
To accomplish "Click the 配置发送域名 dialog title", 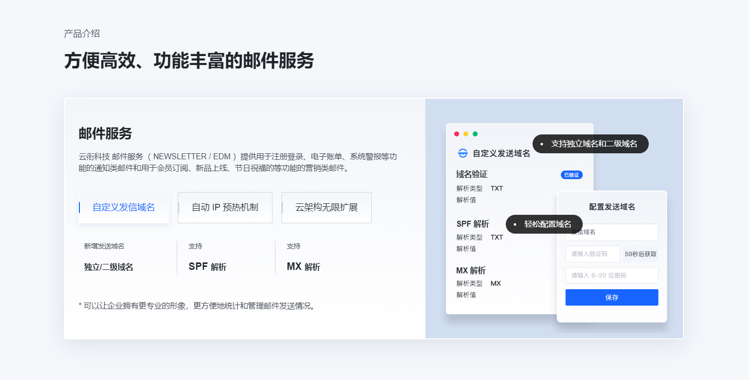I will coord(612,207).
